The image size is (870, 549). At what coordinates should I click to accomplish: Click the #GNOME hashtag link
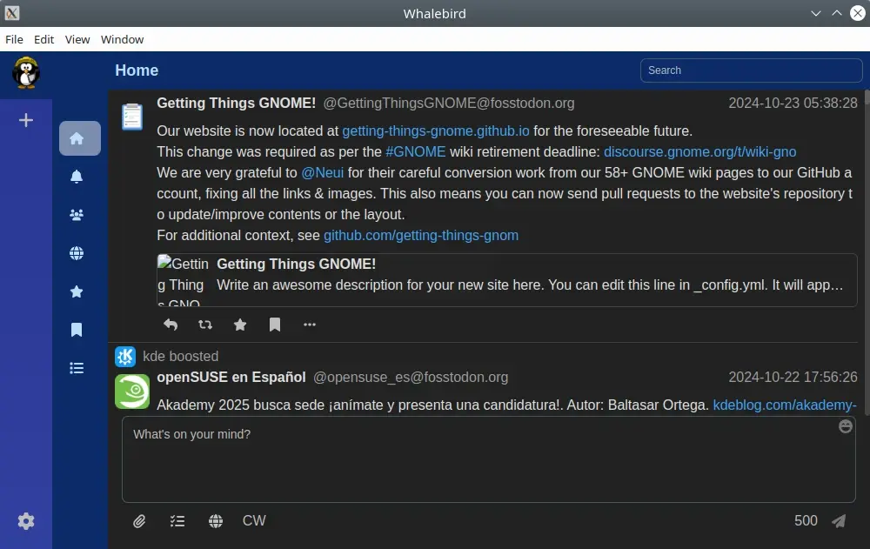415,151
